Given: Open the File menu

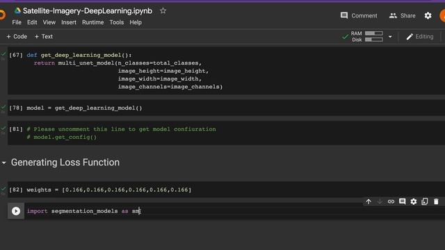Looking at the screenshot, I should click(x=17, y=22).
